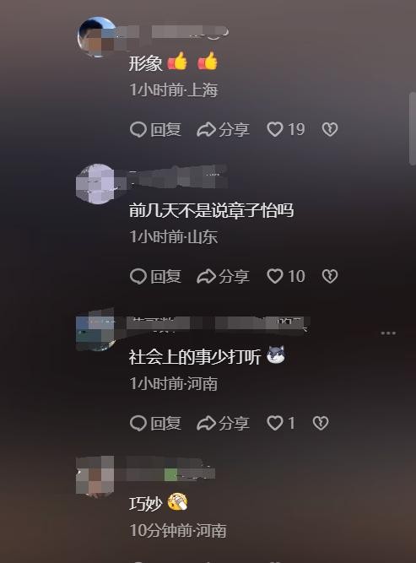
Task: Like the 形象 comment from 上海
Action: pyautogui.click(x=286, y=129)
